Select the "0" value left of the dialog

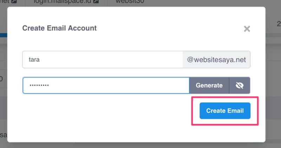(x=1, y=79)
